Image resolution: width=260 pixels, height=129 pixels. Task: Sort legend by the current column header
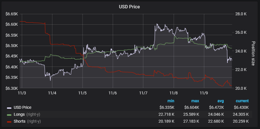[242, 101]
